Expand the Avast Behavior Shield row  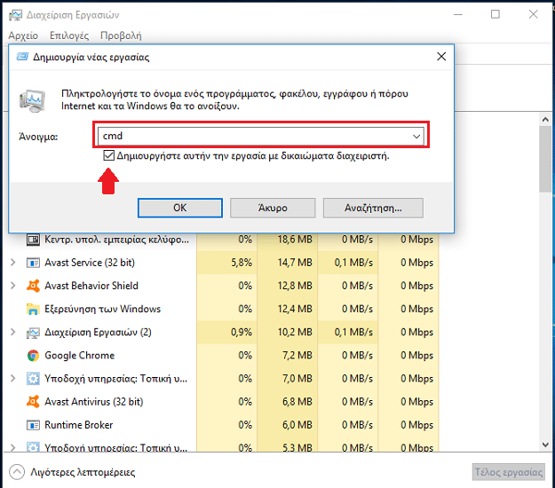tap(13, 286)
